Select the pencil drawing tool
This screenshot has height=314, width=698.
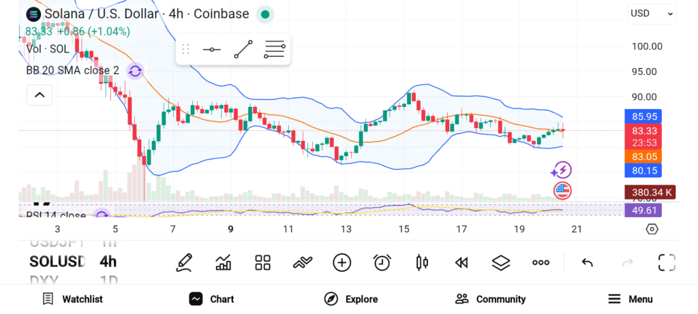184,262
